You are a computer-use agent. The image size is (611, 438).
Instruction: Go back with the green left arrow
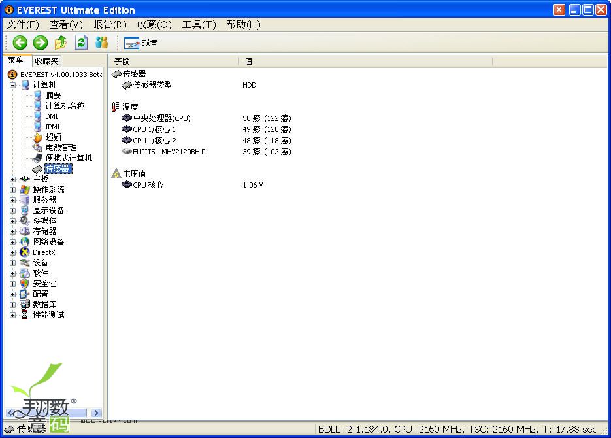point(20,42)
